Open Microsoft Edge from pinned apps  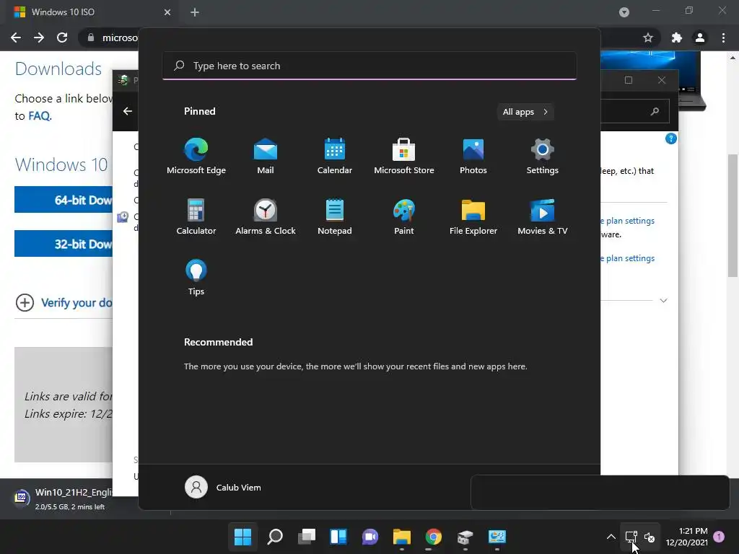tap(196, 156)
